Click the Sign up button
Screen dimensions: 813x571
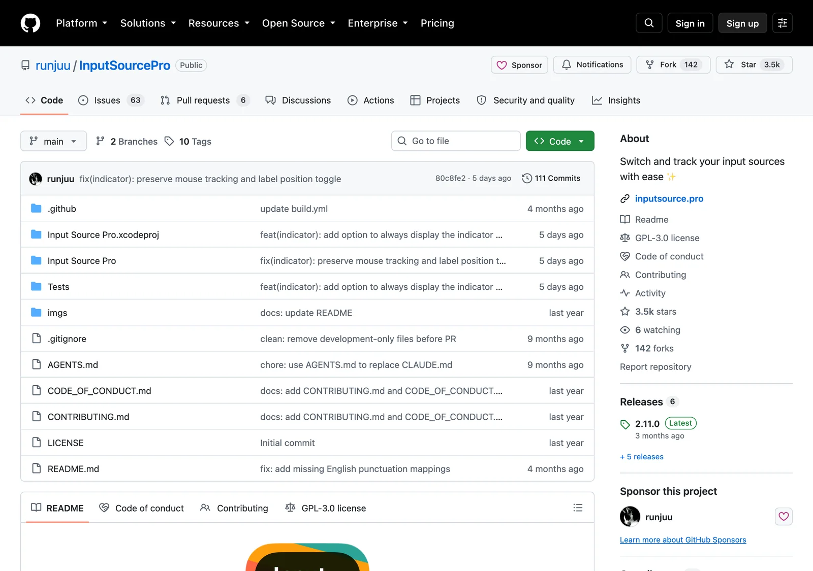(742, 23)
